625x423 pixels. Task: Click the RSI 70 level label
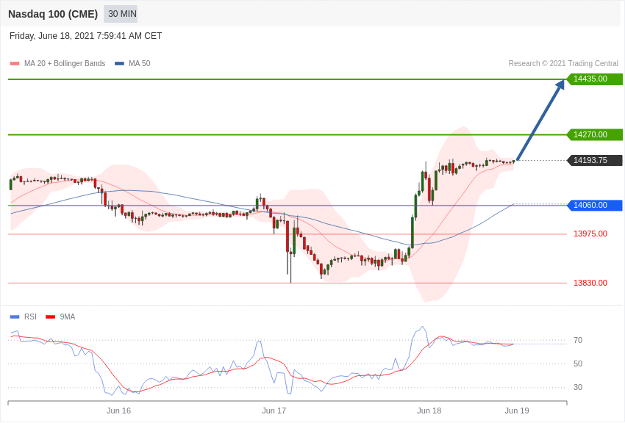[x=578, y=340]
